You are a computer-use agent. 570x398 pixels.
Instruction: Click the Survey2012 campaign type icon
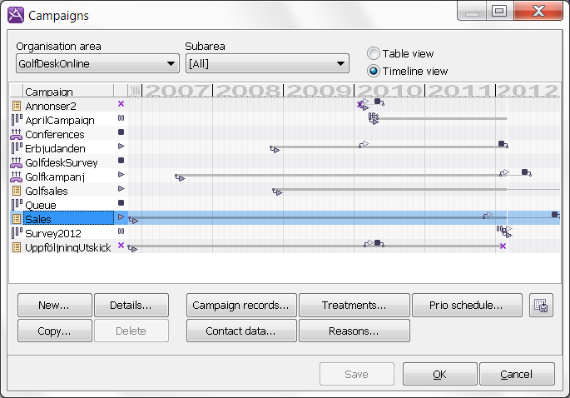17,233
